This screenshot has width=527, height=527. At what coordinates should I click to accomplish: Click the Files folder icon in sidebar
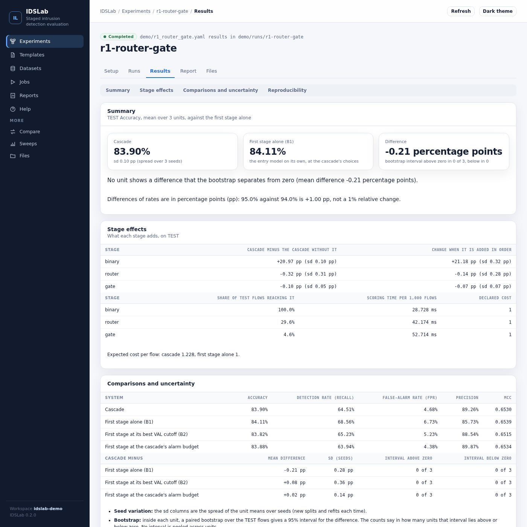point(13,156)
